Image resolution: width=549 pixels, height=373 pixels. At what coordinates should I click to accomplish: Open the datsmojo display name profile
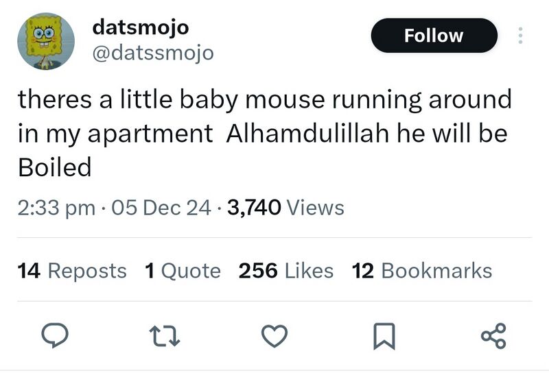140,27
